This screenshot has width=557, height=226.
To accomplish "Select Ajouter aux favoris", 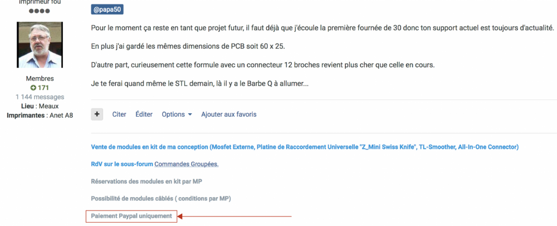I will tap(228, 114).
